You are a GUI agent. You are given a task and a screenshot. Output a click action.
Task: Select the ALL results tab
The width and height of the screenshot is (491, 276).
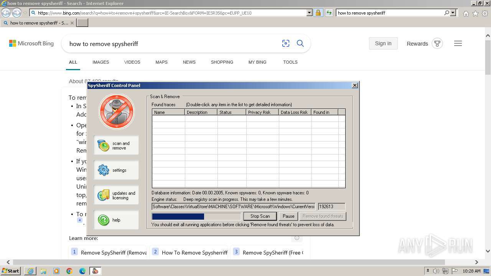73,62
